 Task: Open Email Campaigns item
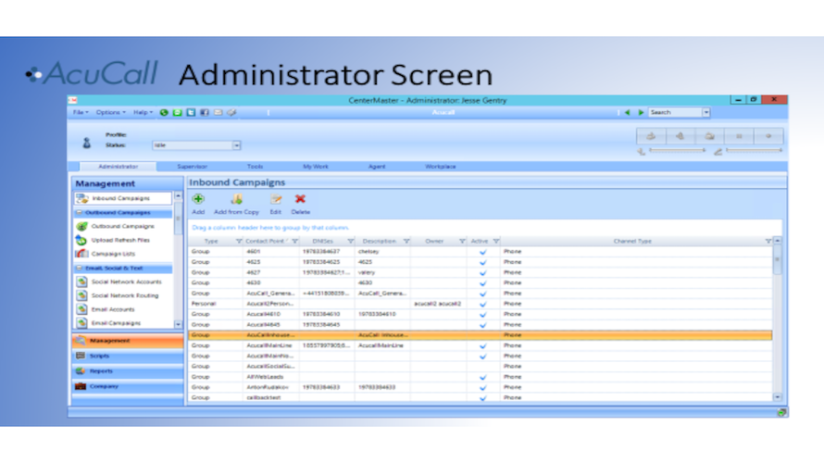123,323
